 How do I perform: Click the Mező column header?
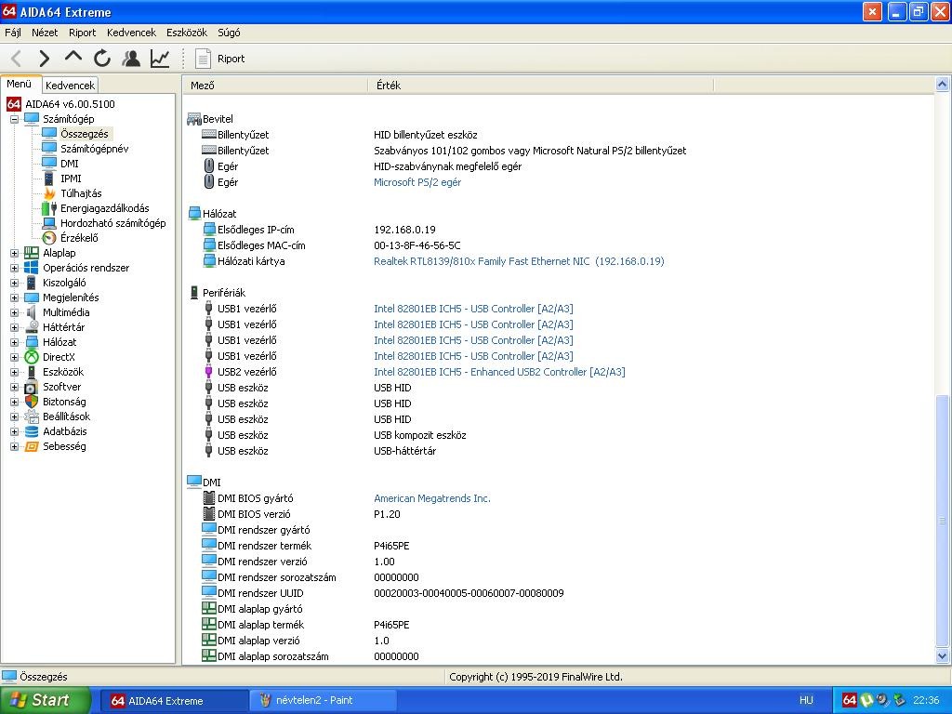coord(275,86)
